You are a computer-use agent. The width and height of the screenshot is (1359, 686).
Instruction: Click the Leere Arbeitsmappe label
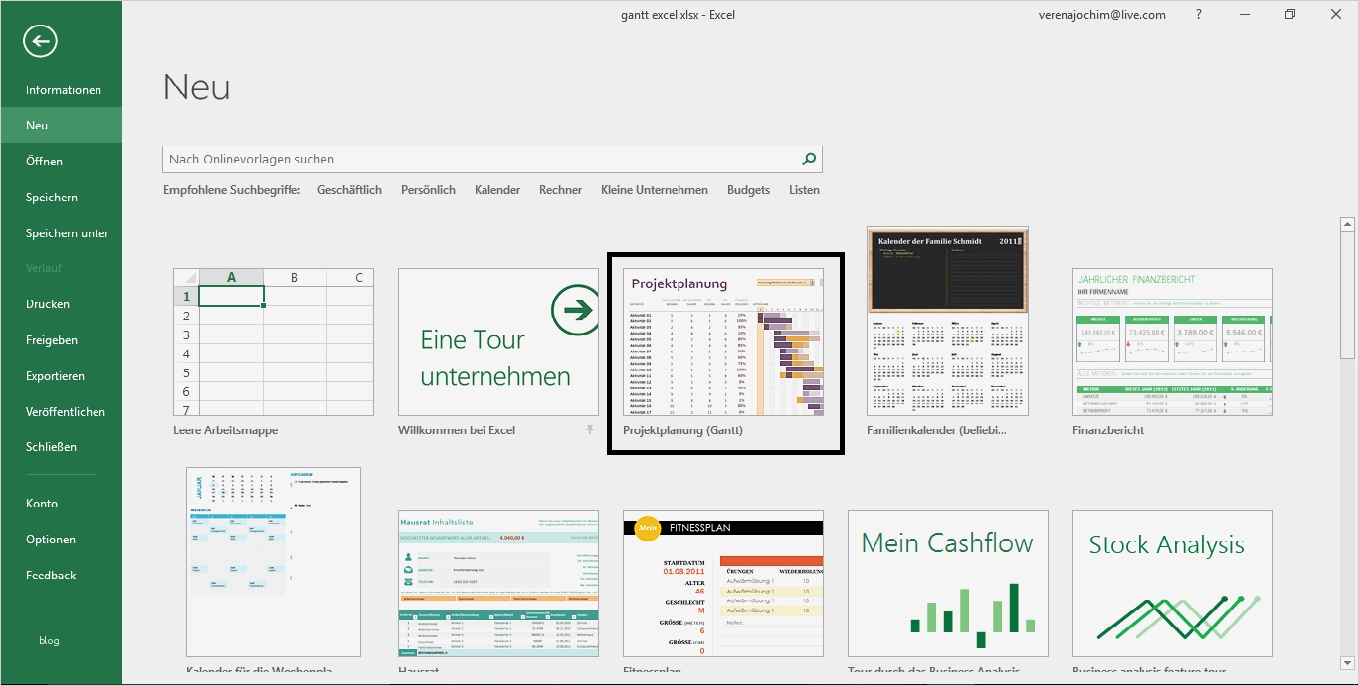[226, 430]
